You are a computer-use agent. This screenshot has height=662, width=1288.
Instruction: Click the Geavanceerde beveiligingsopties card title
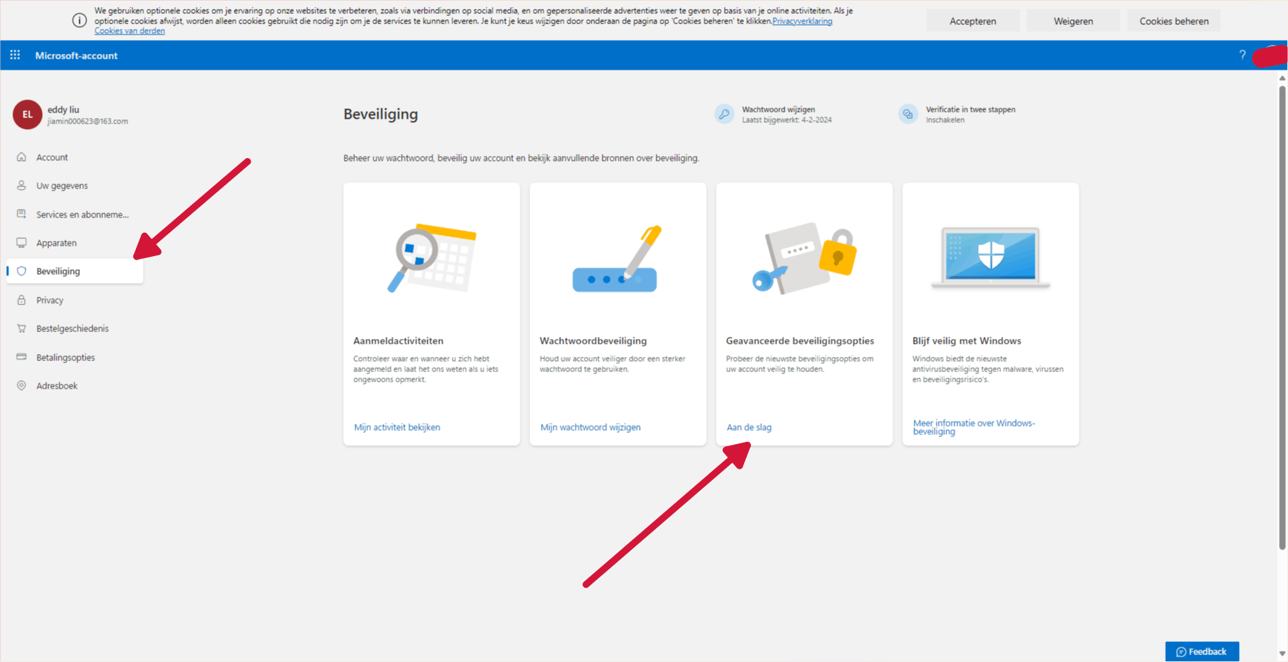[x=800, y=341]
